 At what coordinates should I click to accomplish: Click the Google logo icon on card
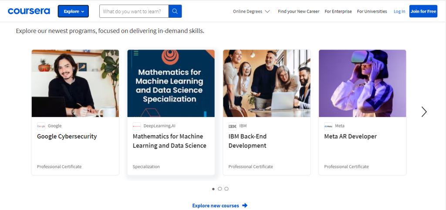pos(41,126)
